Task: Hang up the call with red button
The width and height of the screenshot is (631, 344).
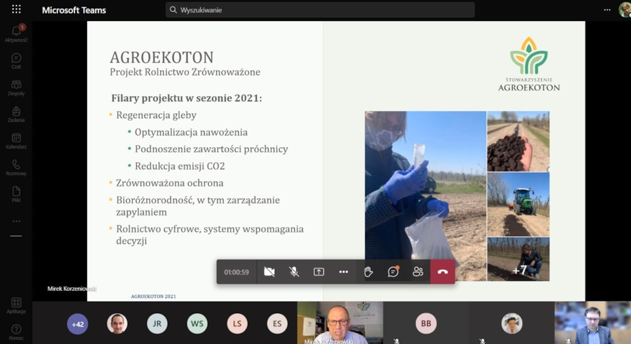Action: (442, 272)
